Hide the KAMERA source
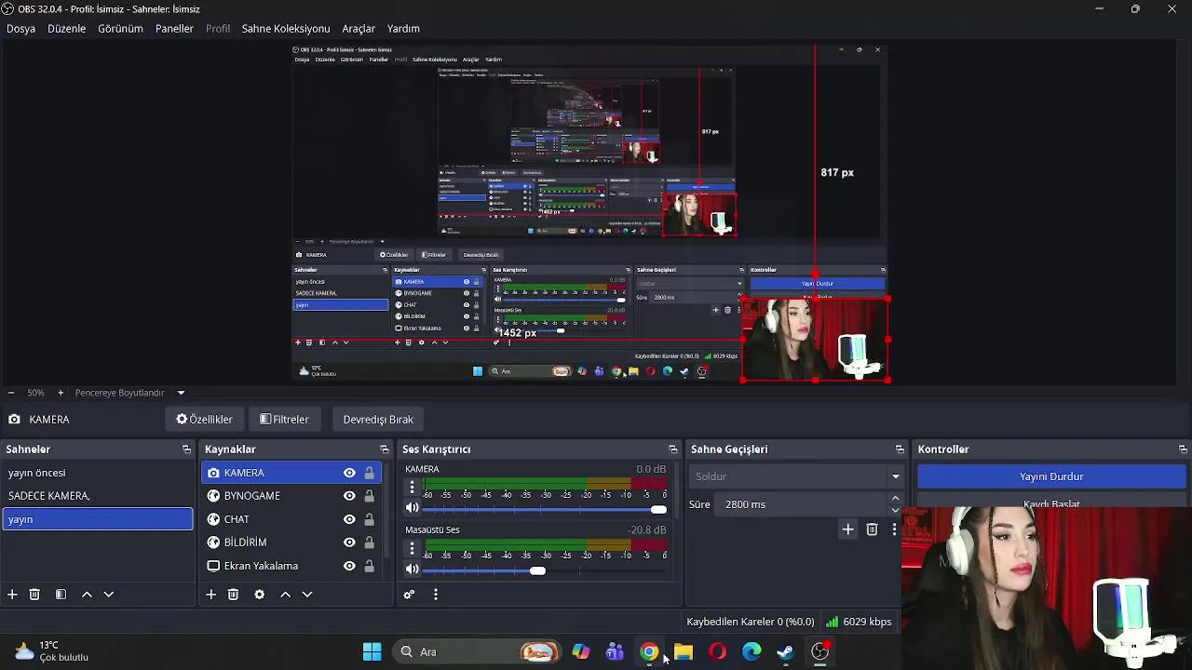The image size is (1192, 670). (349, 473)
